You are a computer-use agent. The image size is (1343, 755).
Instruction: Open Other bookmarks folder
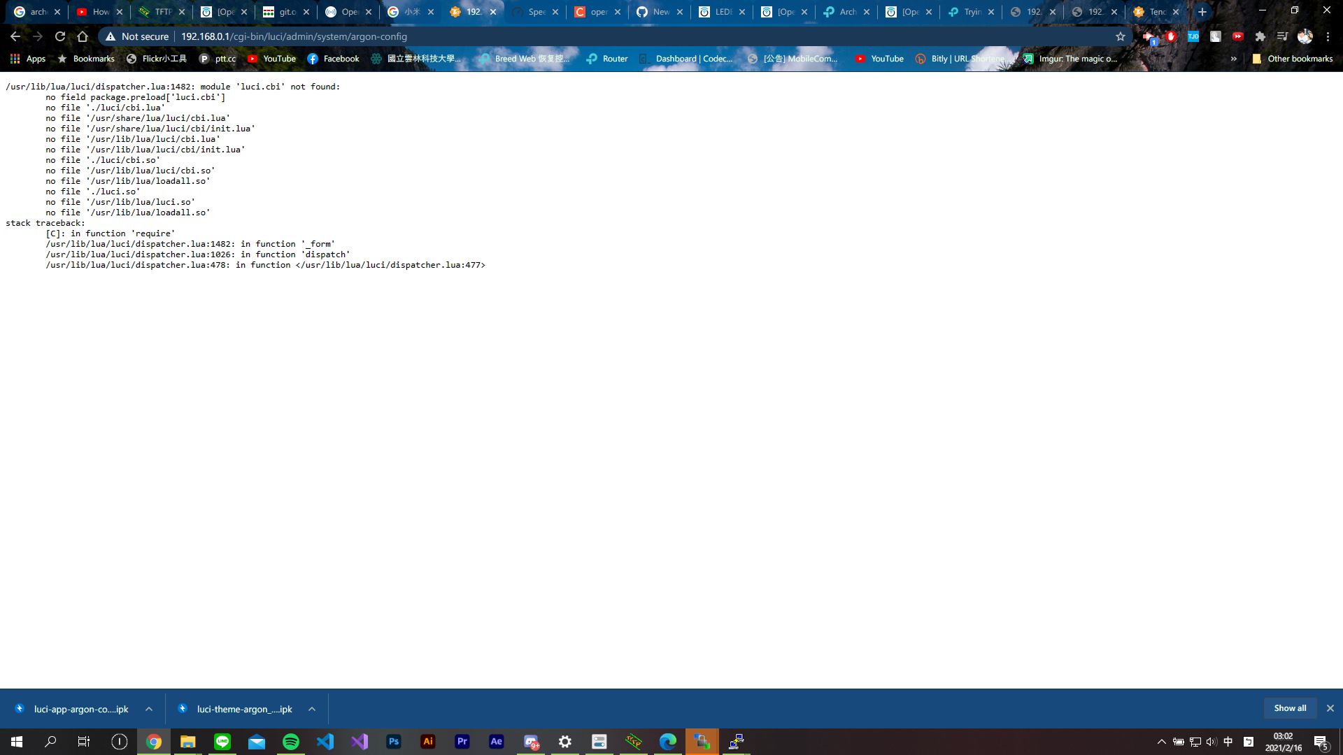[1293, 59]
